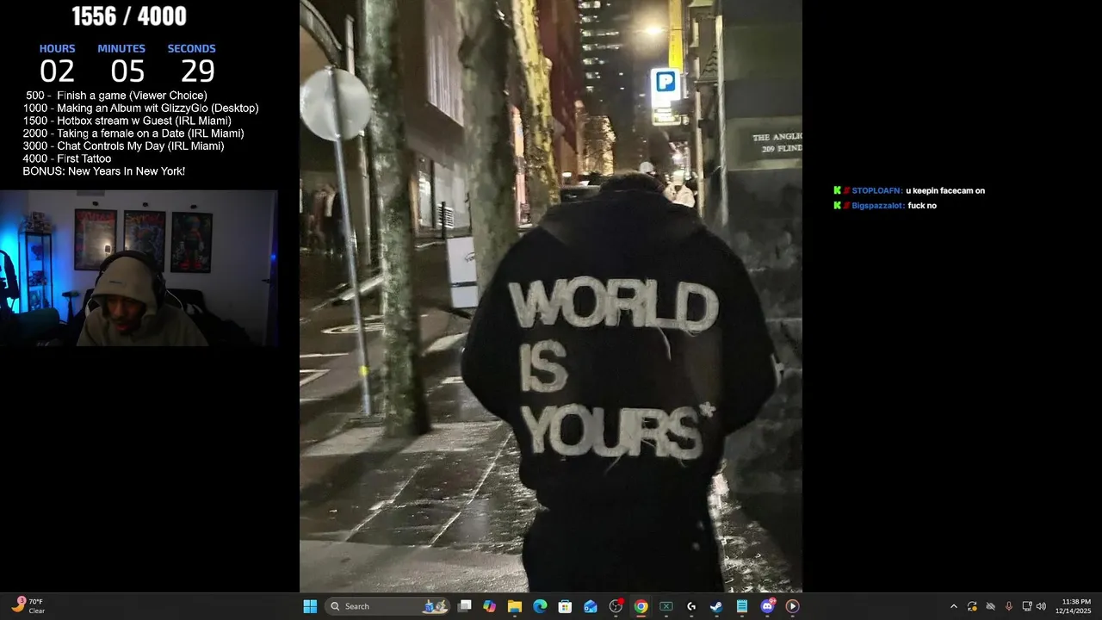Open Steam from the taskbar

pos(716,606)
